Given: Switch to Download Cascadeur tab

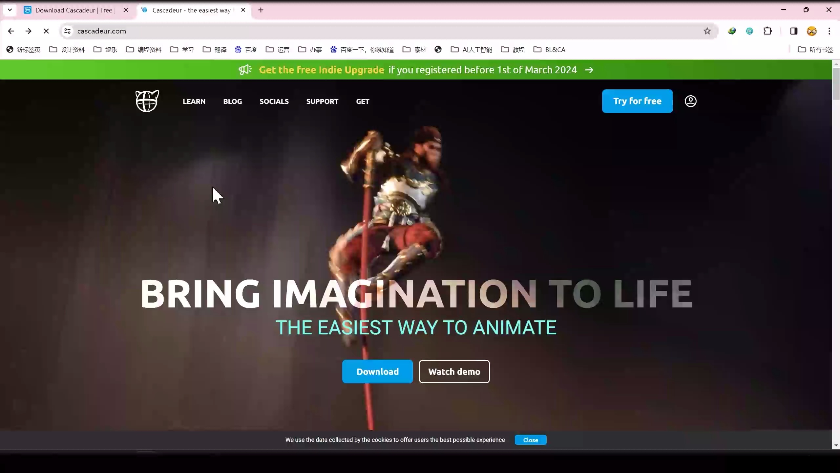Looking at the screenshot, I should tap(74, 10).
